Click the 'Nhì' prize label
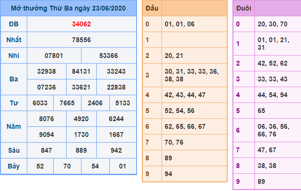This screenshot has height=191, width=301. tap(14, 56)
